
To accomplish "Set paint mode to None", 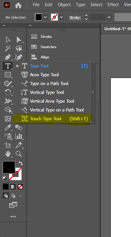I will 21,187.
